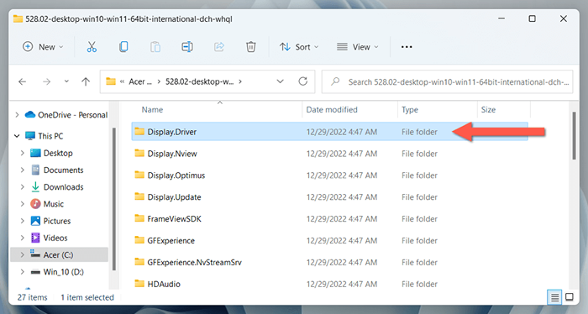Click the Copy icon in toolbar

tap(123, 47)
